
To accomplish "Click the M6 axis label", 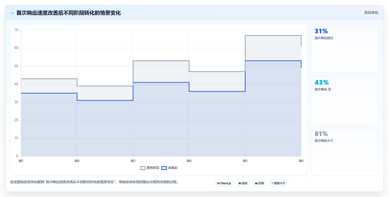I will tap(301, 161).
